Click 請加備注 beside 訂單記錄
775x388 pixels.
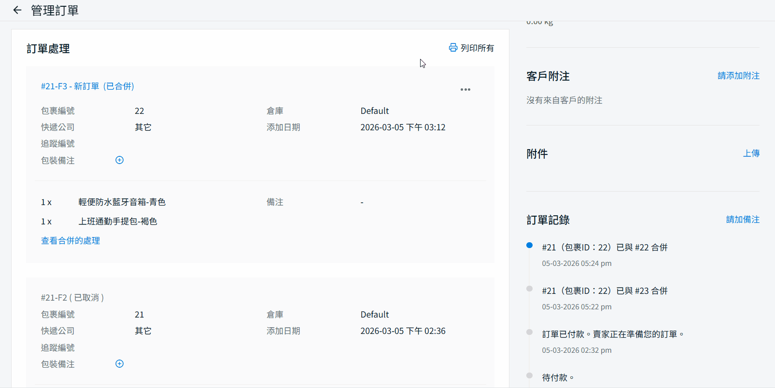click(743, 220)
